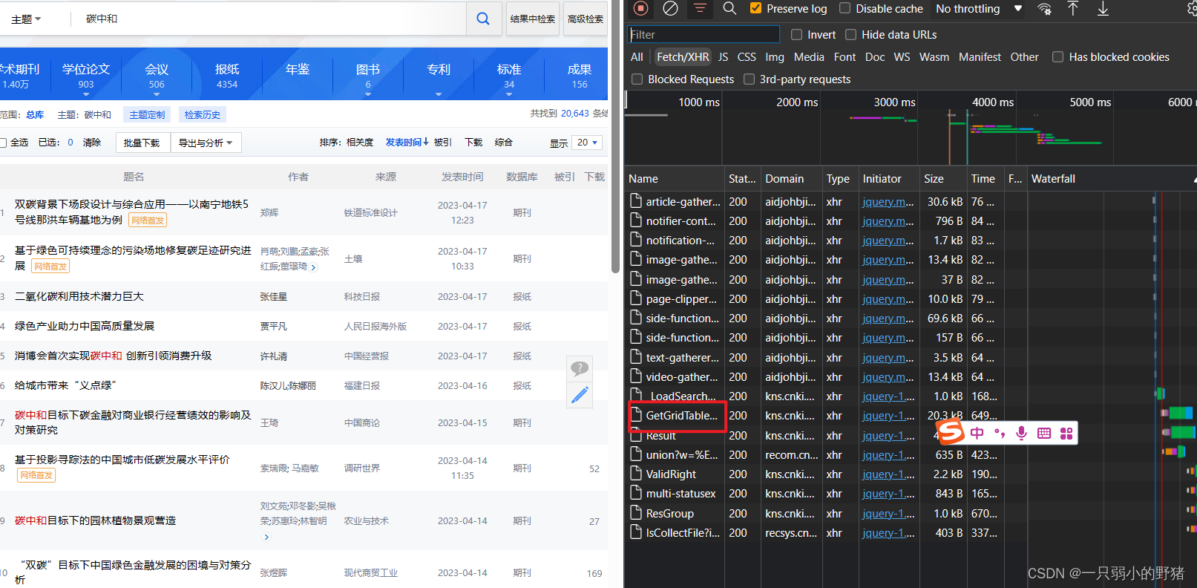Expand more authors for 刘文苑 article
This screenshot has width=1197, height=588.
point(266,537)
